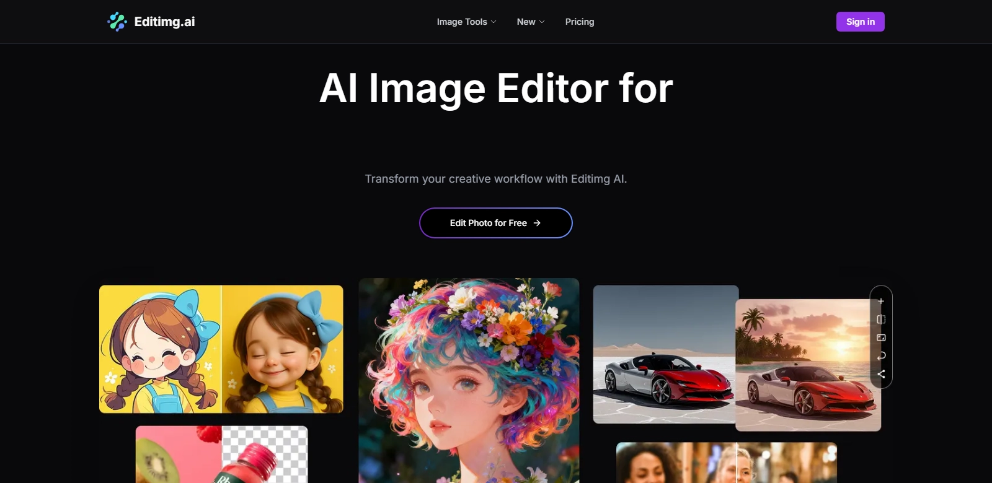Click the aspect ratio icon in the floating toolbar
The height and width of the screenshot is (483, 992).
pos(881,337)
